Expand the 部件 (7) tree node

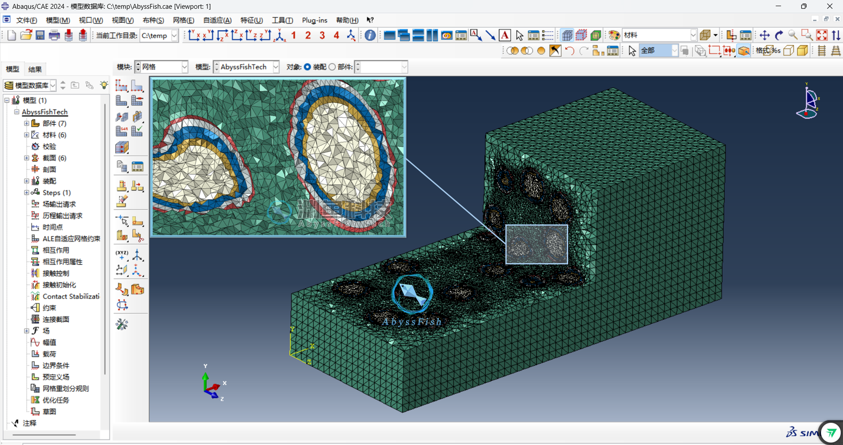point(27,123)
